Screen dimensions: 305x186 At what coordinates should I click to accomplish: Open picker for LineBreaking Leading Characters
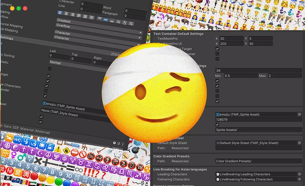[x=299, y=174]
